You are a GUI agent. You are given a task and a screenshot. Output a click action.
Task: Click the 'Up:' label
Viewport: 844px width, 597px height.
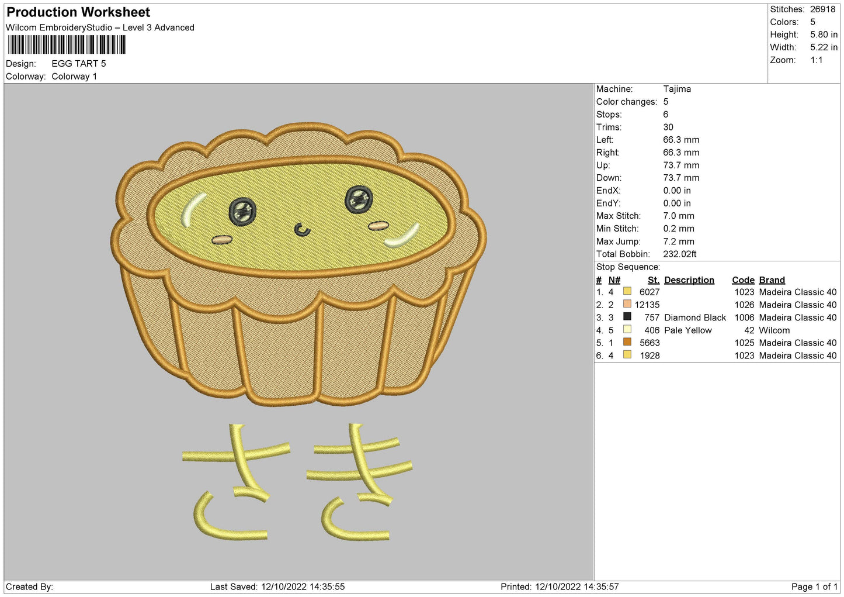(x=603, y=165)
